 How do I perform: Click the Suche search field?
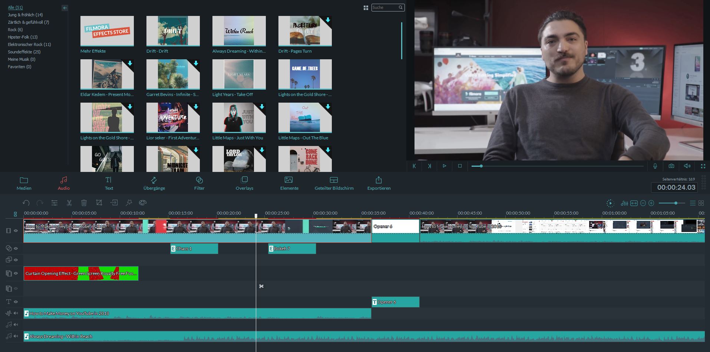pos(388,7)
